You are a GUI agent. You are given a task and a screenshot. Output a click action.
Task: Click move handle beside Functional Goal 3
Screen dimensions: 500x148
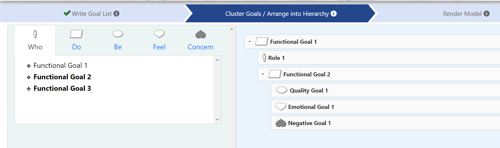pyautogui.click(x=29, y=89)
